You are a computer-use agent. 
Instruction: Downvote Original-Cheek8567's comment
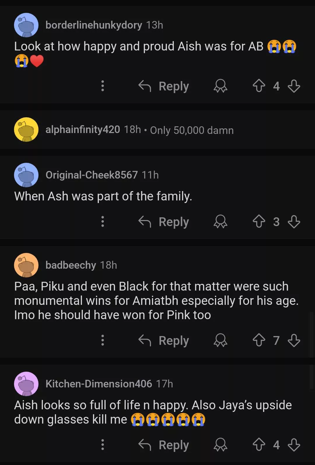294,222
